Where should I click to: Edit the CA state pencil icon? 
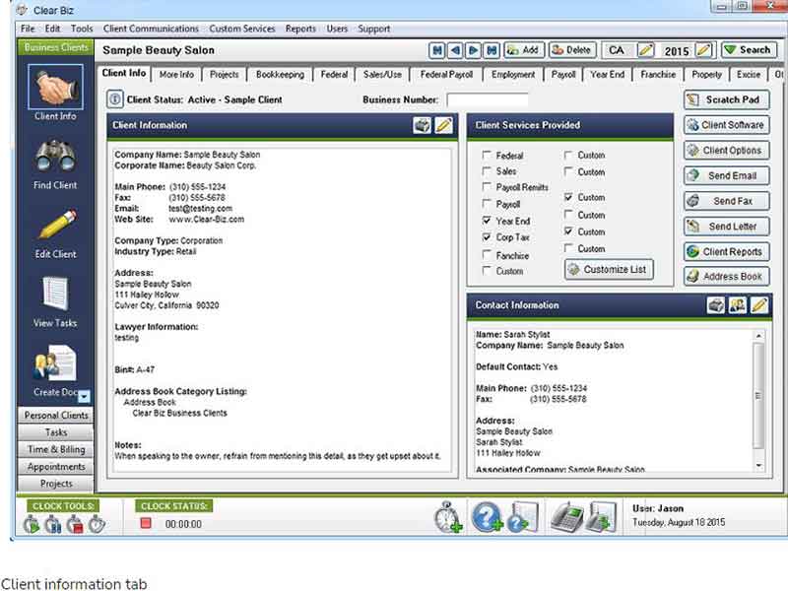click(x=646, y=50)
